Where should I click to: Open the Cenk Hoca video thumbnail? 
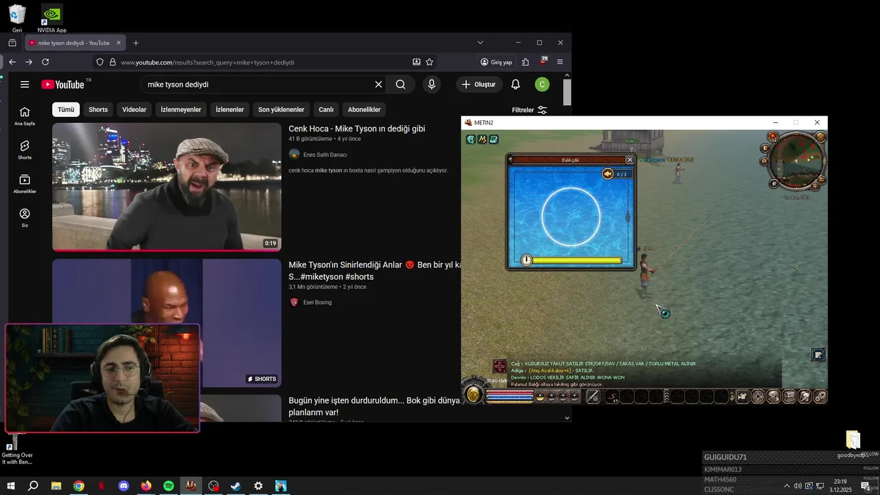(167, 187)
